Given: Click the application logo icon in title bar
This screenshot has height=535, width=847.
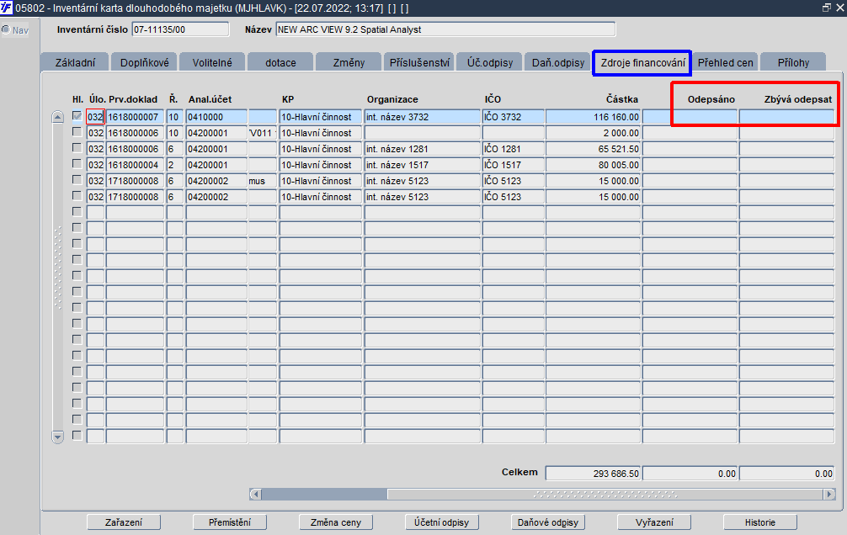Looking at the screenshot, I should (x=7, y=8).
